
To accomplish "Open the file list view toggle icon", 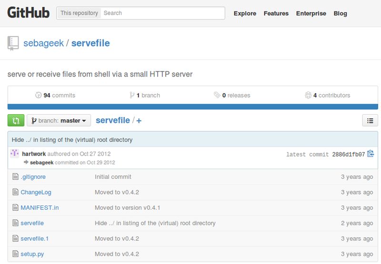I will click(x=370, y=120).
